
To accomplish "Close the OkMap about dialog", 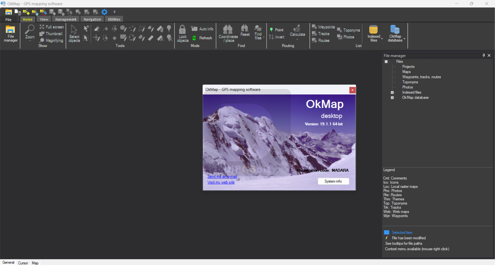I will click(352, 90).
